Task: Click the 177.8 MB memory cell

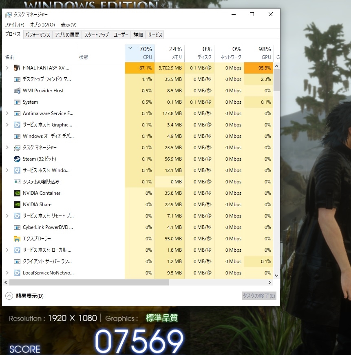Action: (x=170, y=113)
